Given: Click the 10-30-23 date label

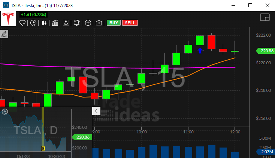Looking at the screenshot, I should (x=57, y=156).
